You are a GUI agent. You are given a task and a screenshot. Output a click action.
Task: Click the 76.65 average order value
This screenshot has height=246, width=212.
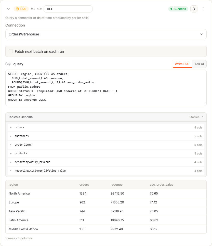[x=154, y=193]
